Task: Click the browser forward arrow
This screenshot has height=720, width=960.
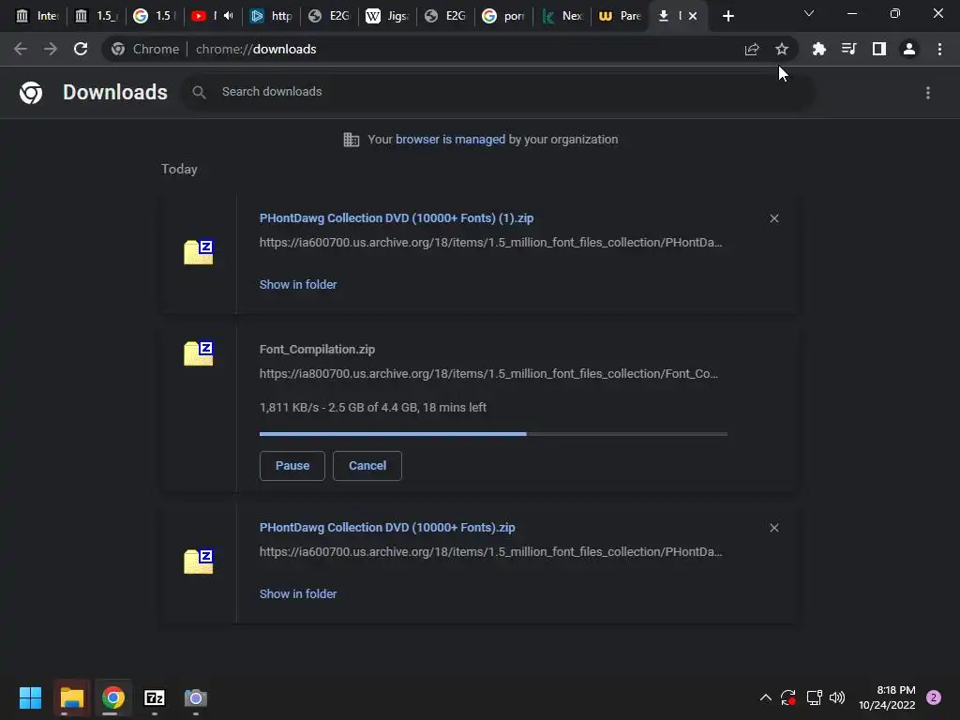Action: (51, 49)
